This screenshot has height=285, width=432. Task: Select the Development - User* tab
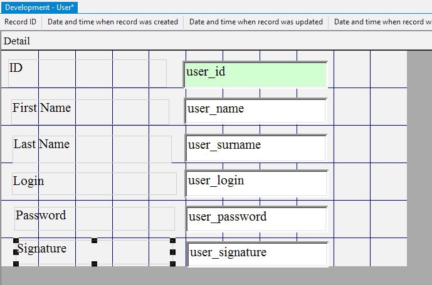point(40,6)
